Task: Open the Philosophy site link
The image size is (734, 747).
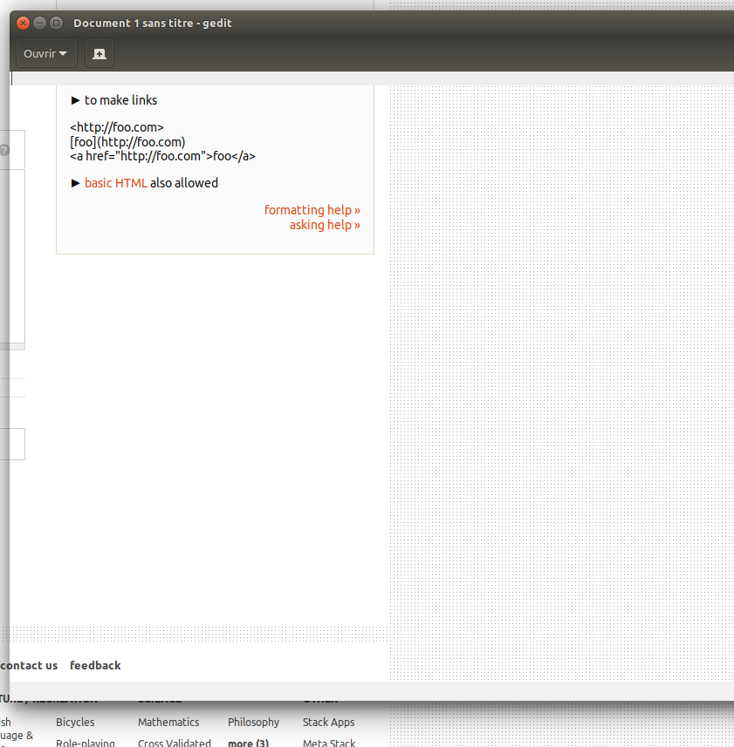Action: 253,723
